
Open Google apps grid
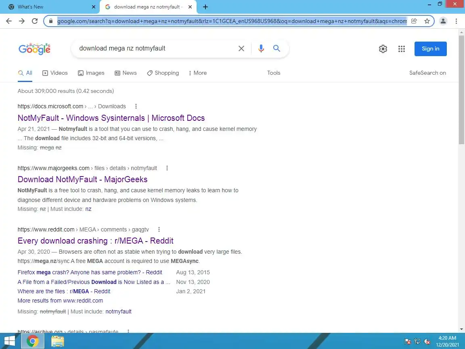coord(402,49)
